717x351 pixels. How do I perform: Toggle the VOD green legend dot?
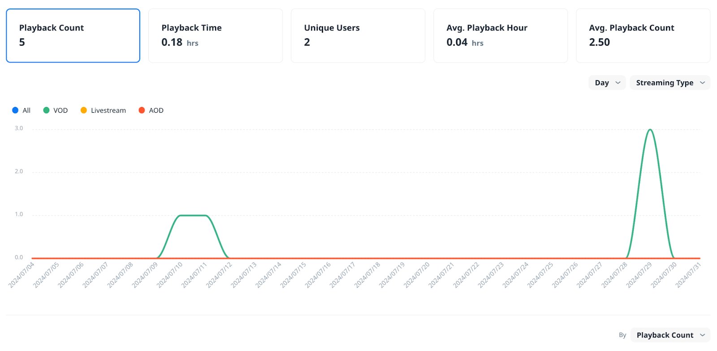[46, 110]
